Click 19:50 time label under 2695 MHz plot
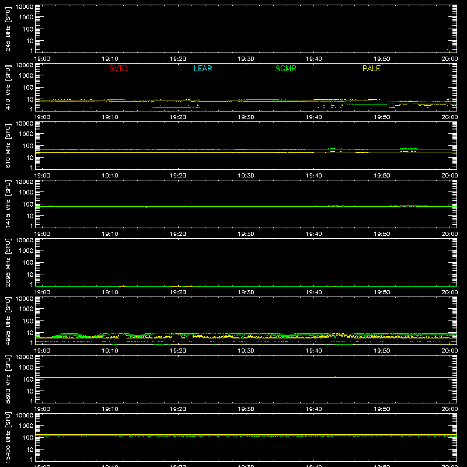The width and height of the screenshot is (467, 467). pos(382,292)
